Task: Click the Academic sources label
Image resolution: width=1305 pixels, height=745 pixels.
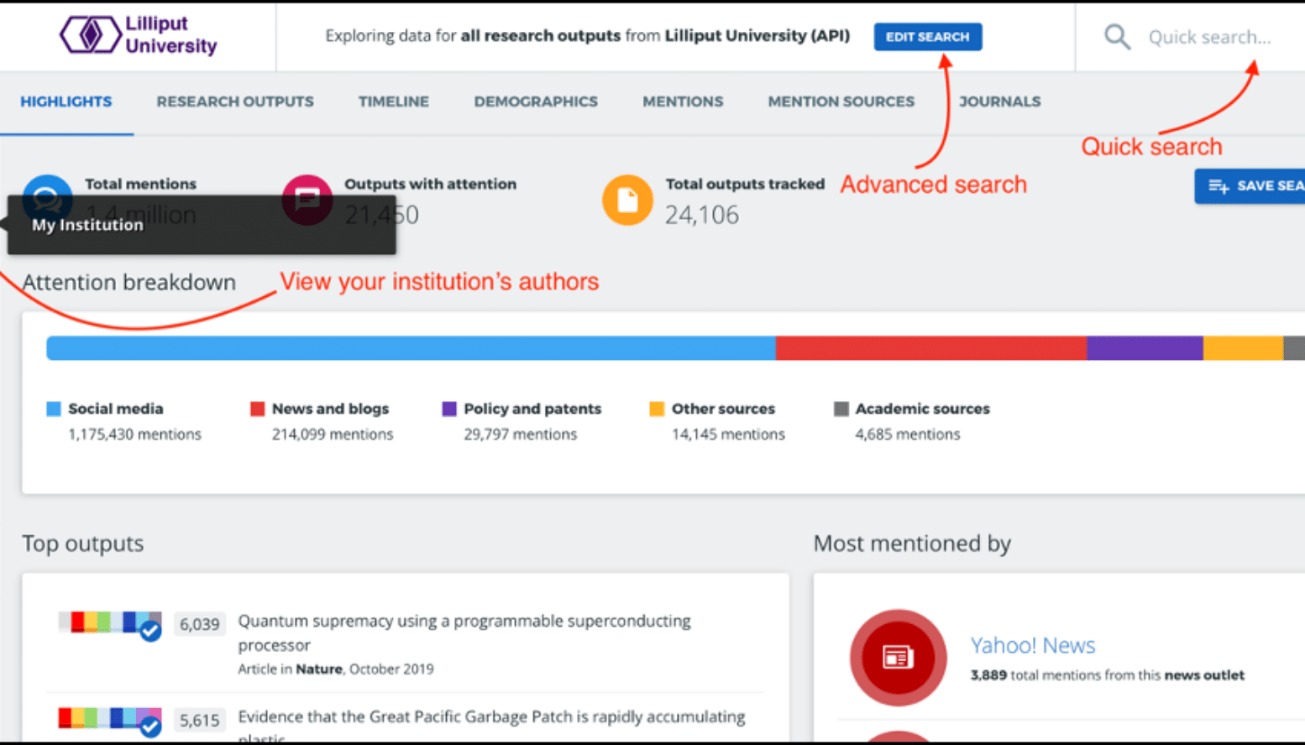Action: [x=922, y=409]
